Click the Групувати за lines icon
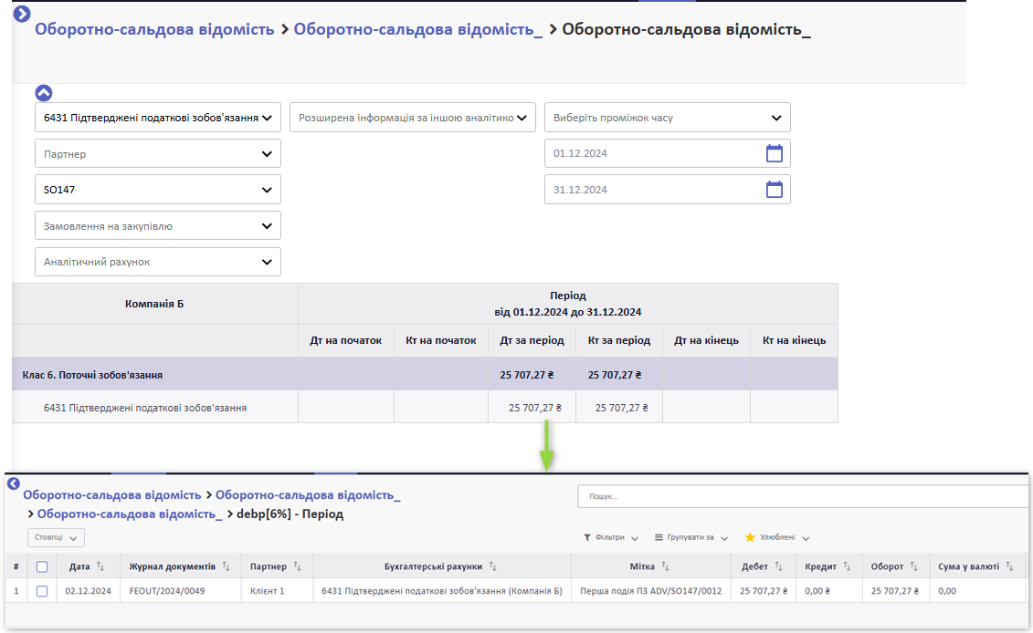Screen dimensions: 1033x633 click(x=659, y=537)
